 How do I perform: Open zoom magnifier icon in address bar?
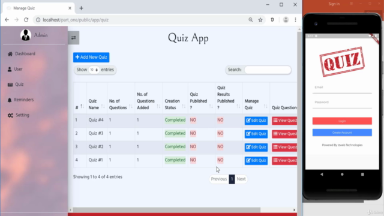251,20
